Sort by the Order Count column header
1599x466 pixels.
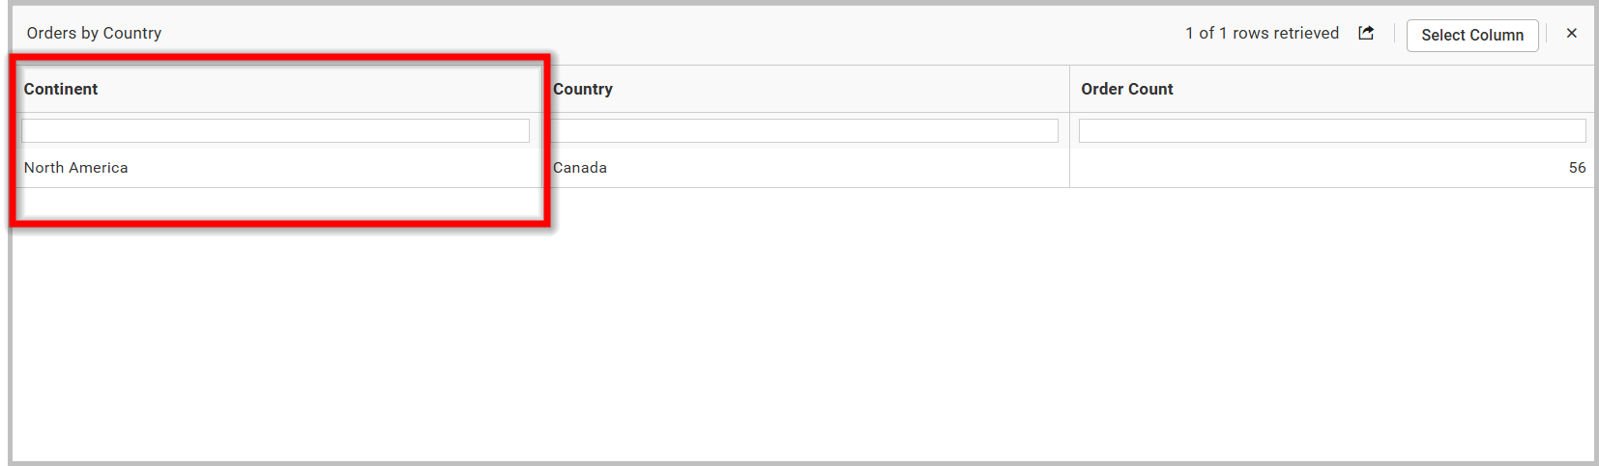(1127, 89)
